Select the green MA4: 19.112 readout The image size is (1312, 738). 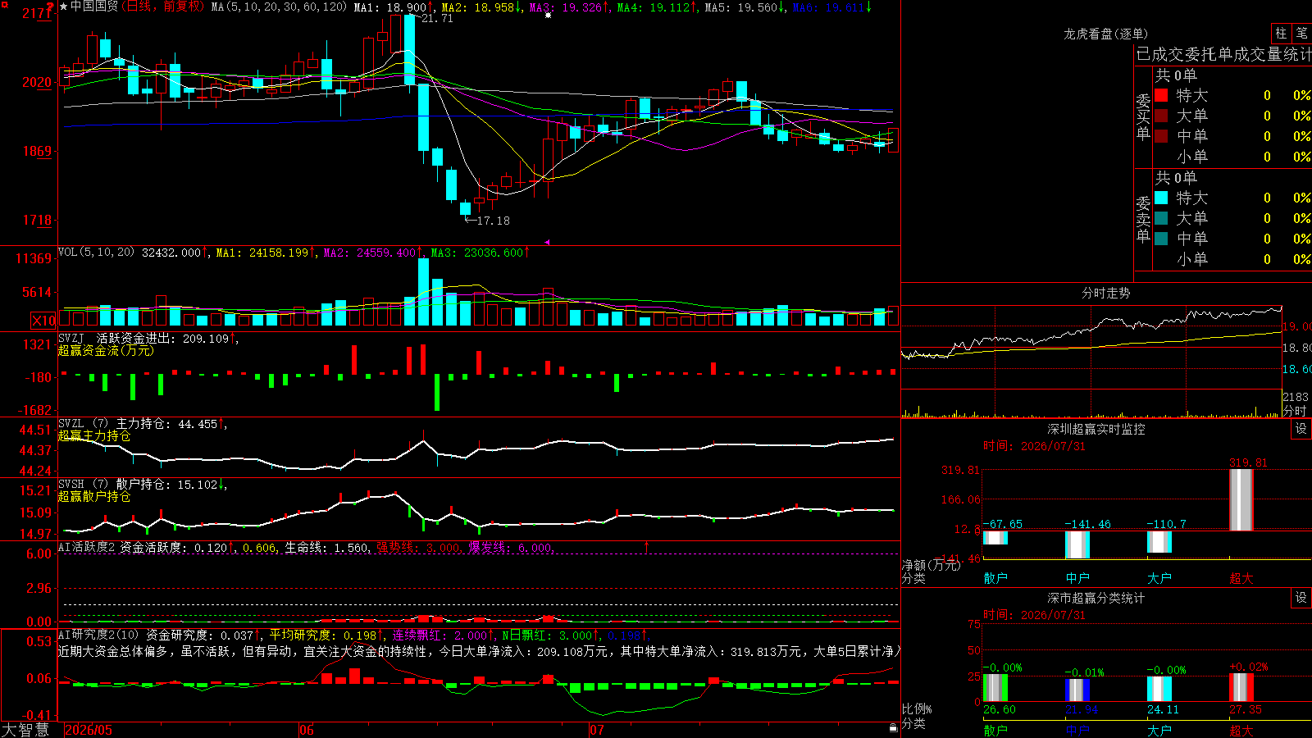pos(654,7)
